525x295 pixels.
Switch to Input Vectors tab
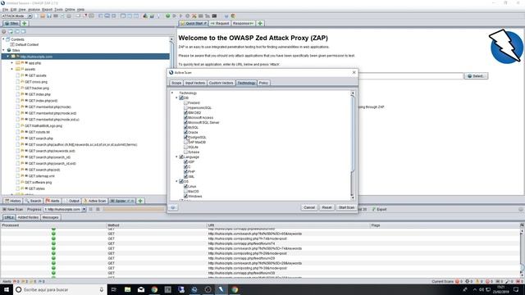coord(195,83)
